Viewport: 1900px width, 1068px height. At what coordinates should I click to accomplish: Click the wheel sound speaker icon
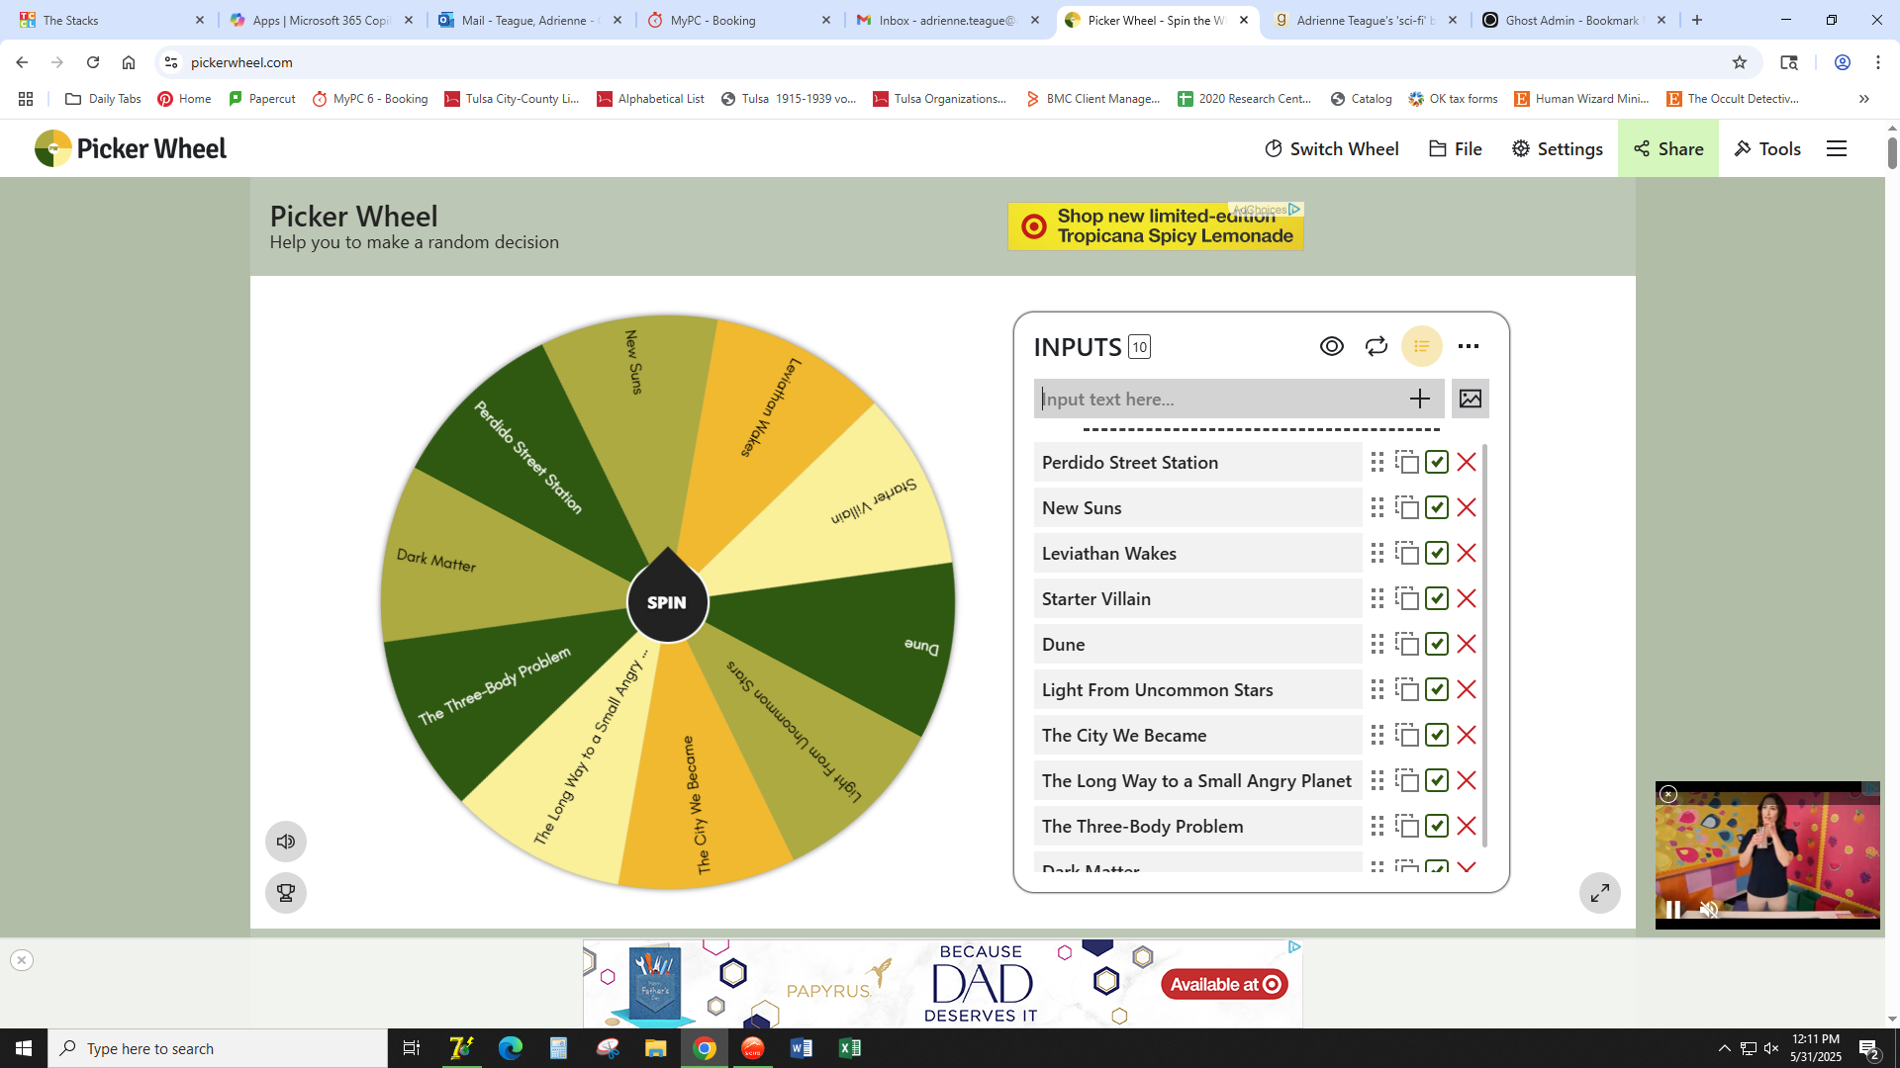click(286, 842)
